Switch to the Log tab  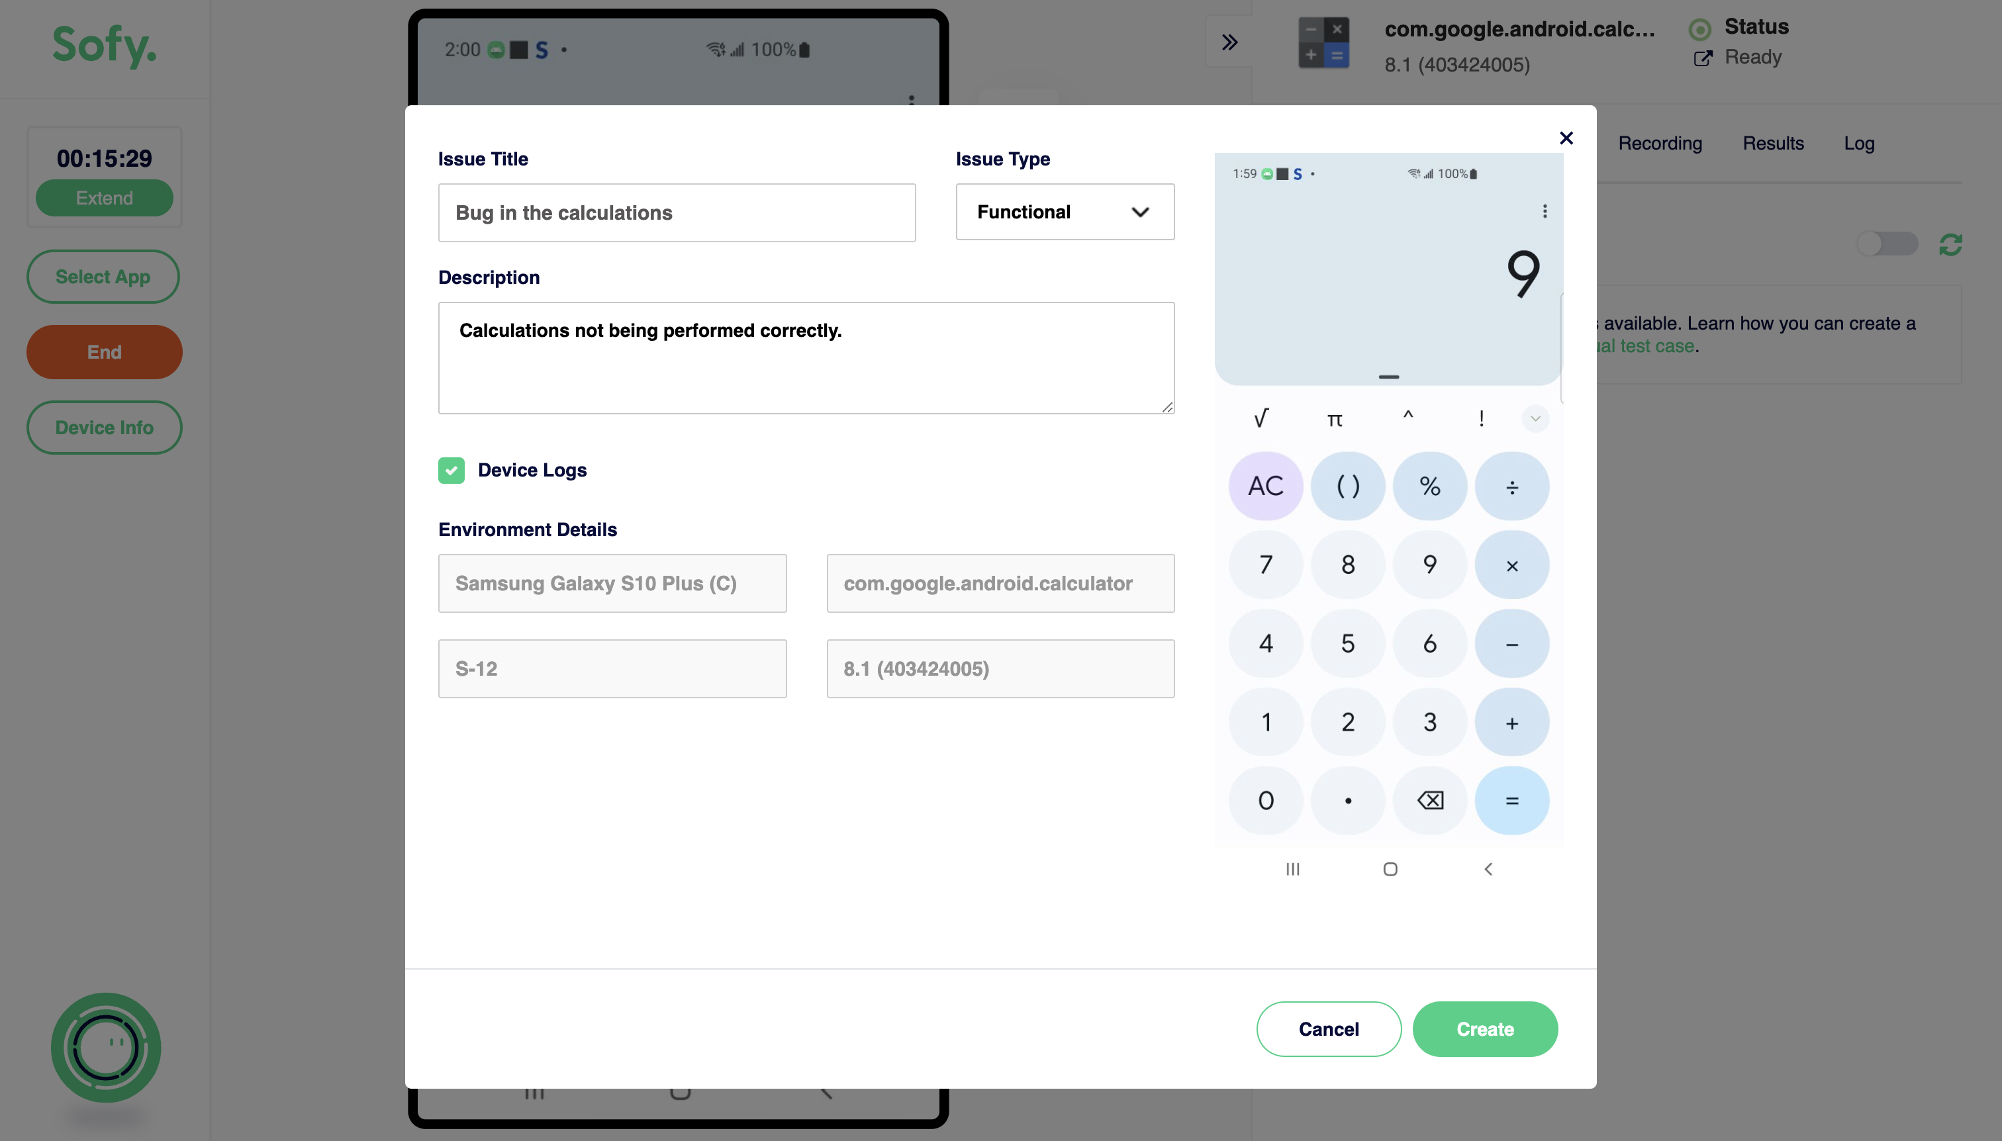pos(1858,144)
